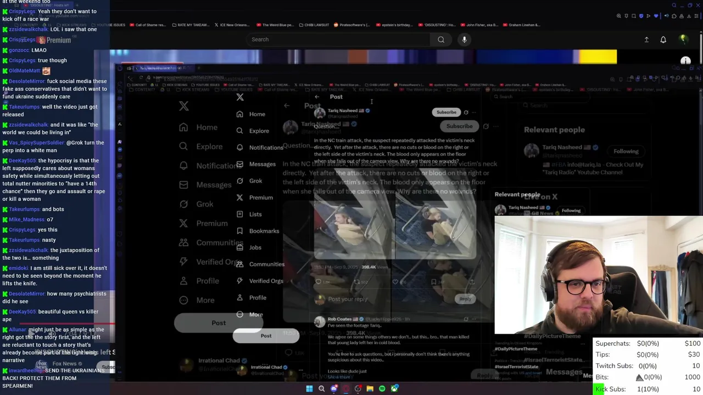703x395 pixels.
Task: Click chat username 'emidoki'
Action: [19, 268]
